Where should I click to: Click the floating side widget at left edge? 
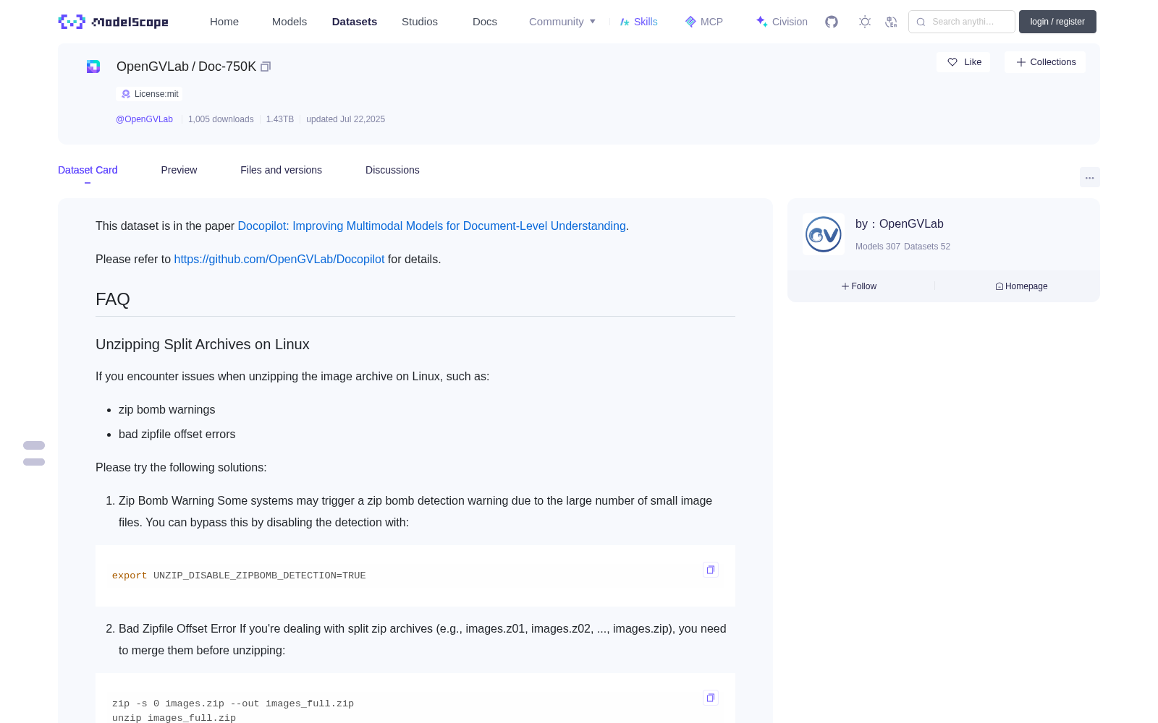[34, 453]
